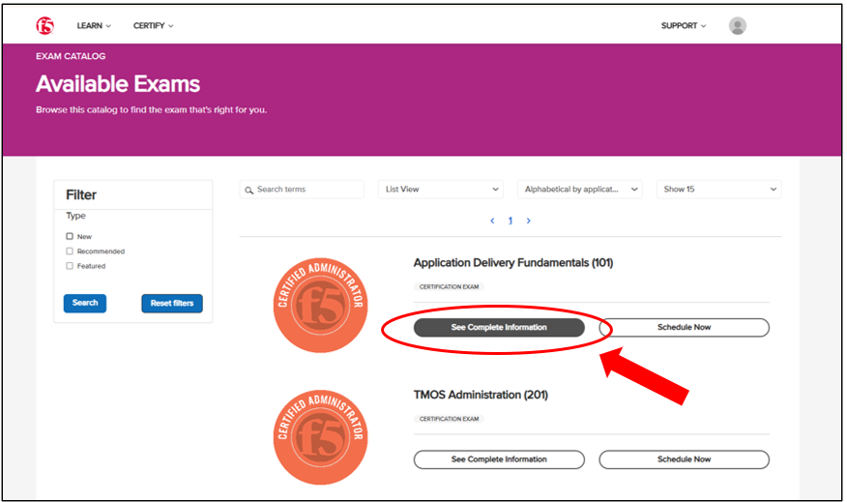Check the Recommended filter option
This screenshot has height=502, width=847.
(x=70, y=251)
